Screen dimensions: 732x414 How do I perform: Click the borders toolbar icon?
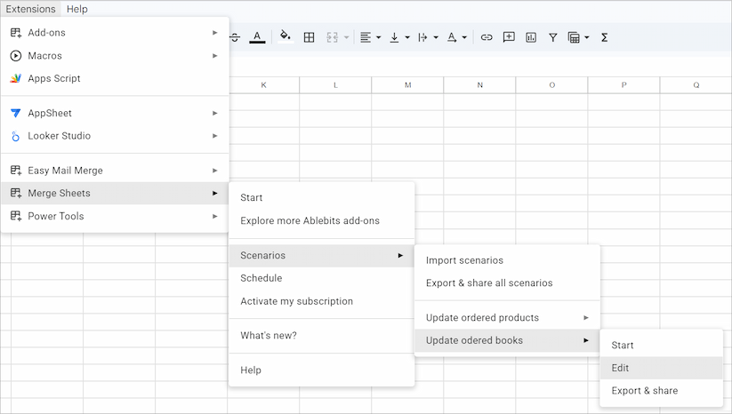pos(309,37)
